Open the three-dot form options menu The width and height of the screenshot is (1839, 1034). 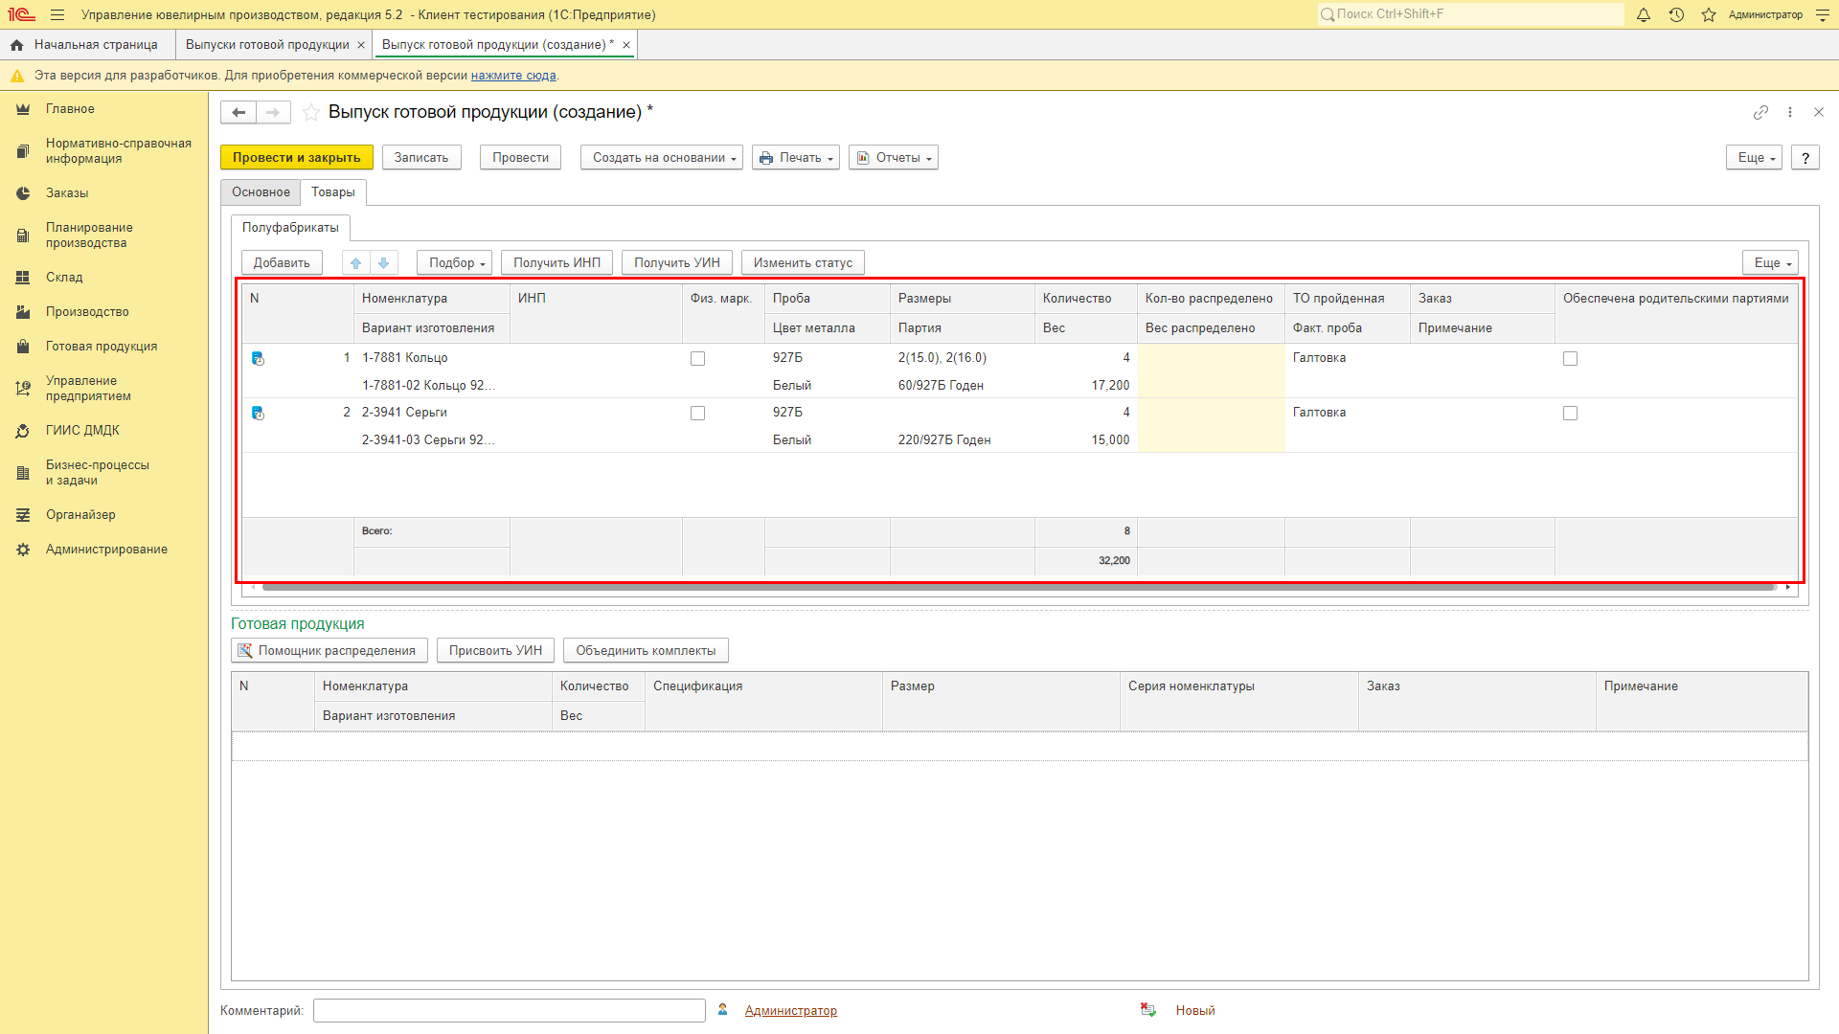coord(1790,112)
